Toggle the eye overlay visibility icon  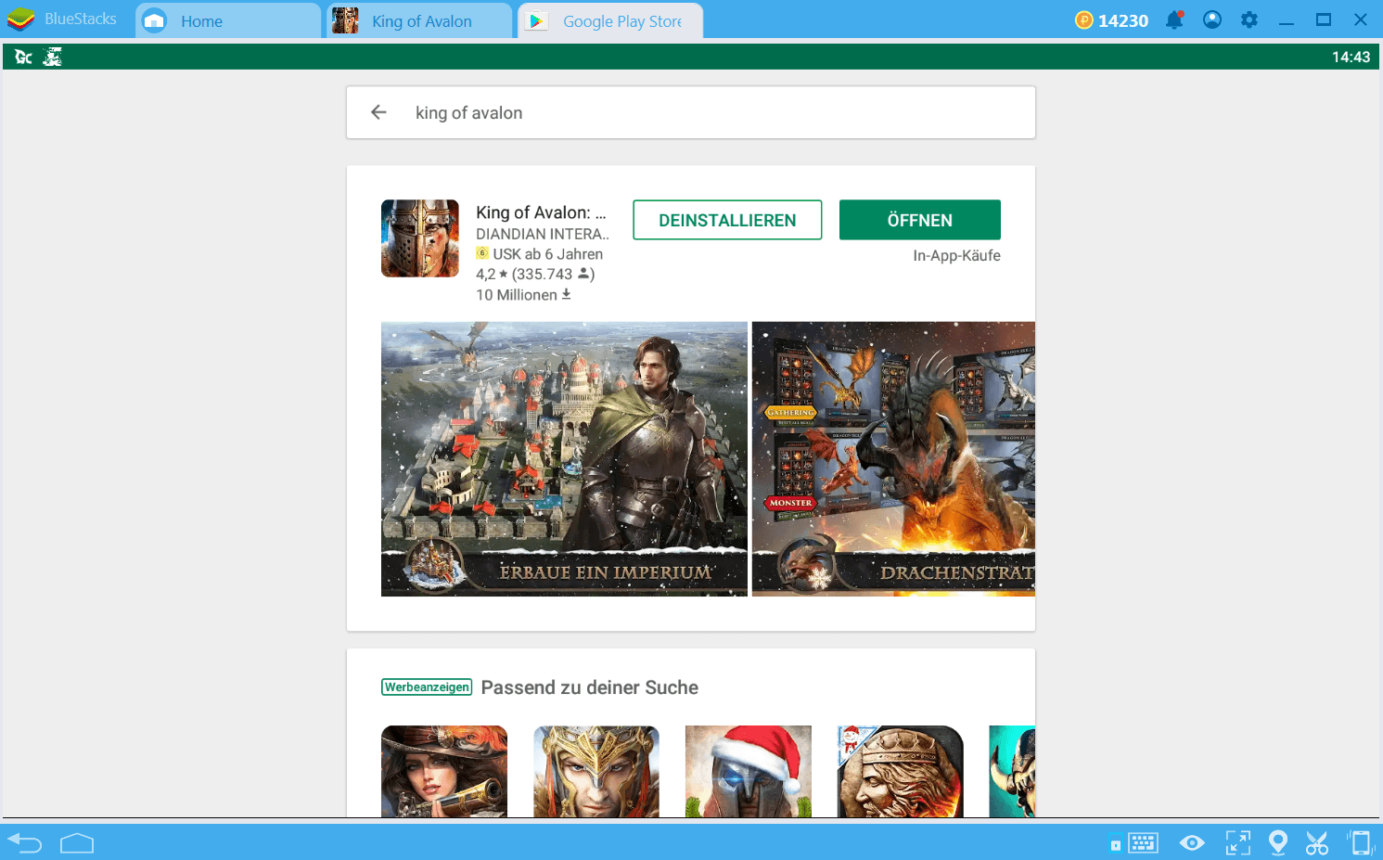(x=1192, y=842)
